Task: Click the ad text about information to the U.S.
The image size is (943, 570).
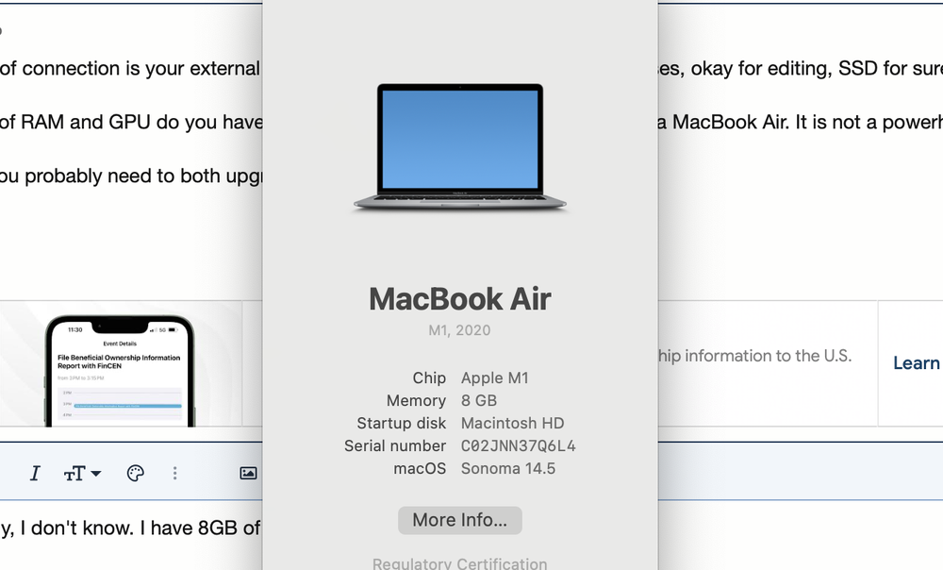Action: (755, 356)
